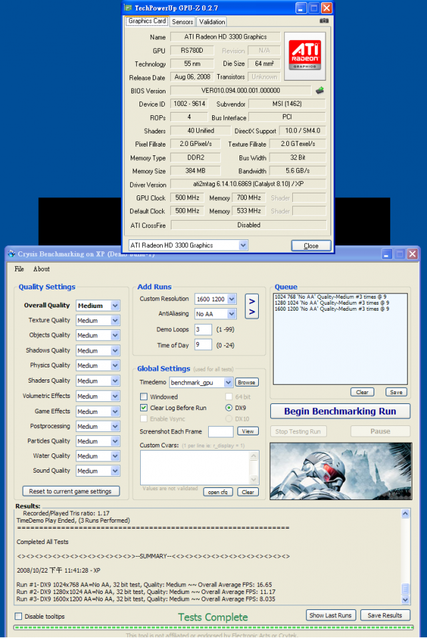Select the 1024 768 queue entry

[x=330, y=297]
